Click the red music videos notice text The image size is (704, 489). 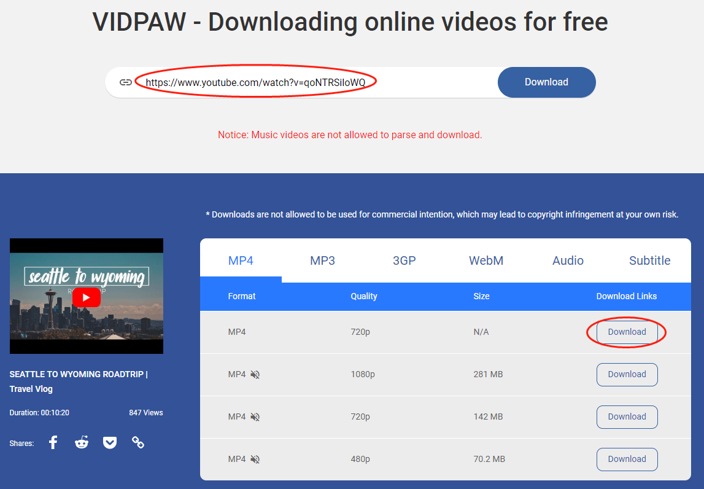[350, 135]
